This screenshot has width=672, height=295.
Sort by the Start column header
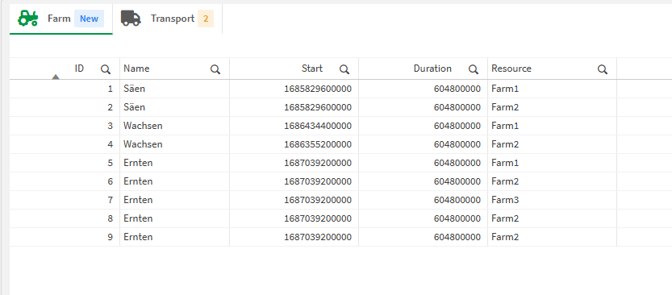[x=312, y=69]
